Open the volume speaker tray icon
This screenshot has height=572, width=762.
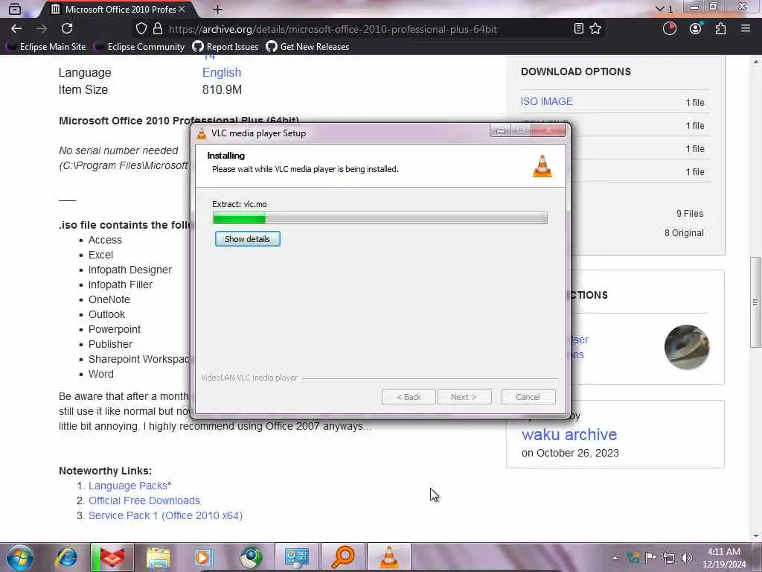tap(687, 558)
